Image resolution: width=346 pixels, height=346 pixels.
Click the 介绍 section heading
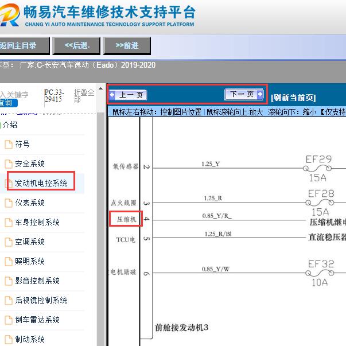click(10, 125)
